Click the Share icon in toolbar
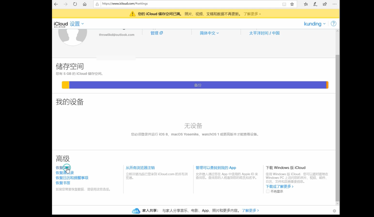Viewport: 374px width, 217px height. click(325, 4)
